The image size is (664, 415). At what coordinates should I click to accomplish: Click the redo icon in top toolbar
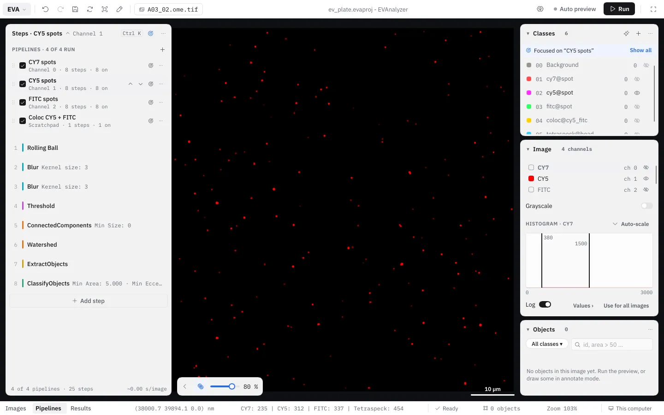tap(60, 9)
